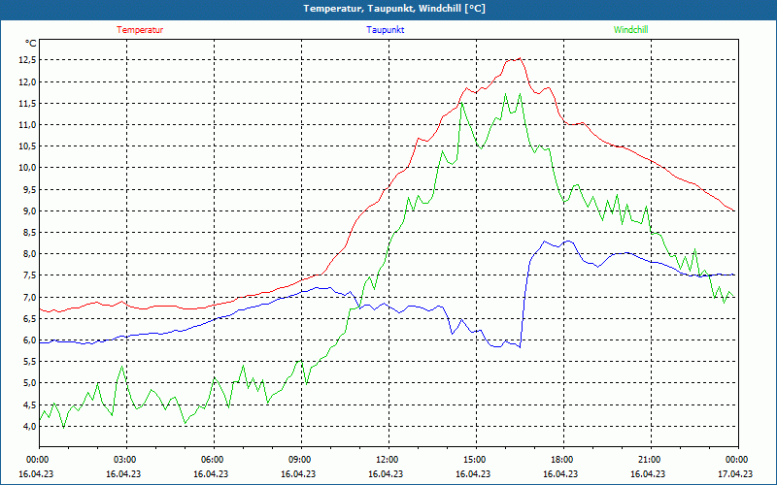Image resolution: width=777 pixels, height=485 pixels.
Task: Click the 6,0 y-axis value
Action: 29,340
